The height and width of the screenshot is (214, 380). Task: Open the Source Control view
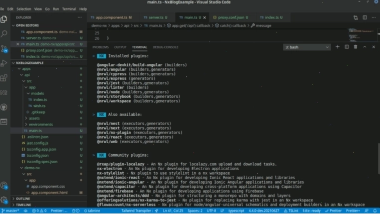pos(4,48)
